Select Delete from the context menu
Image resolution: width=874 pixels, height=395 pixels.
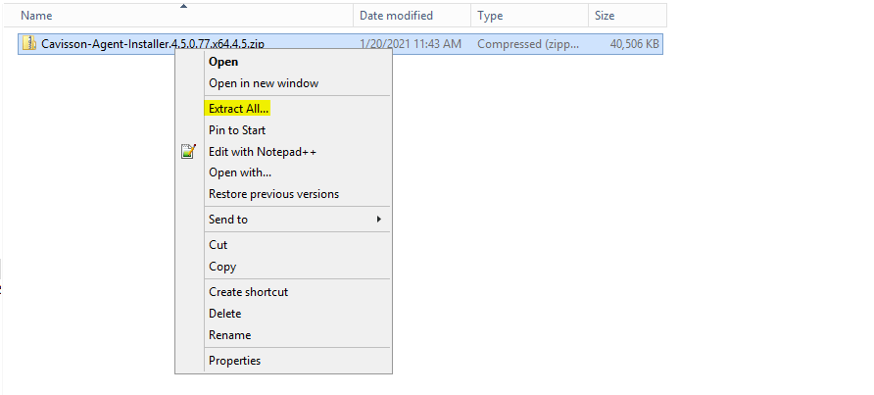pyautogui.click(x=224, y=314)
